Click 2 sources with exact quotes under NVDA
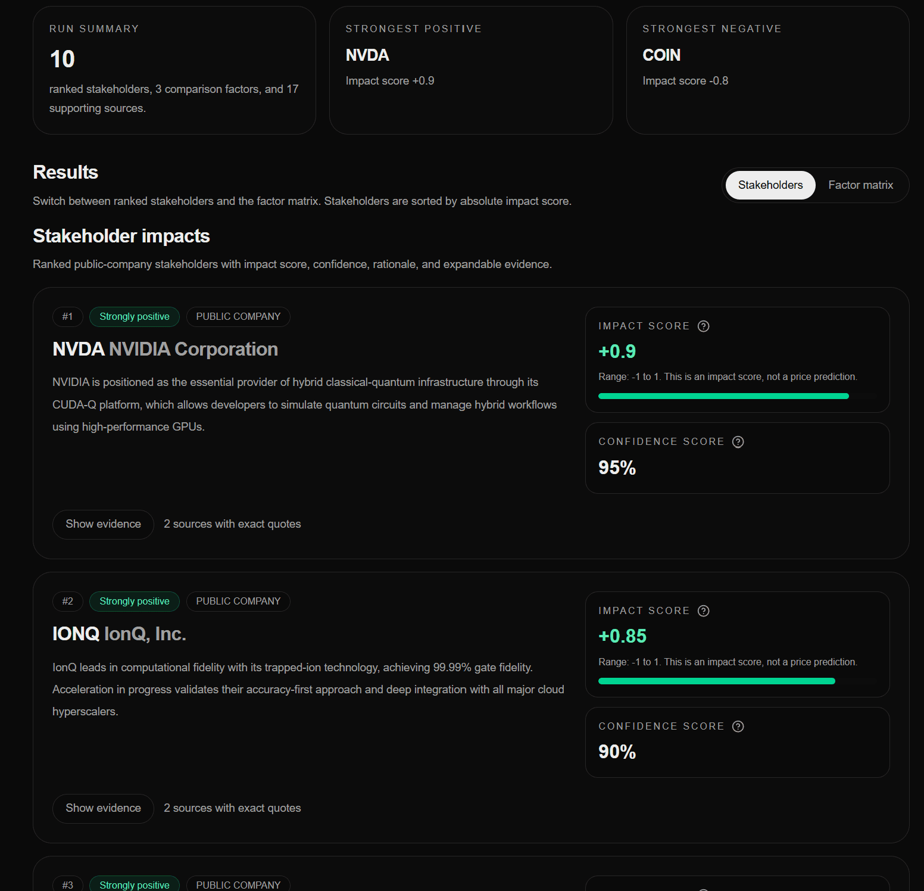 [x=233, y=524]
